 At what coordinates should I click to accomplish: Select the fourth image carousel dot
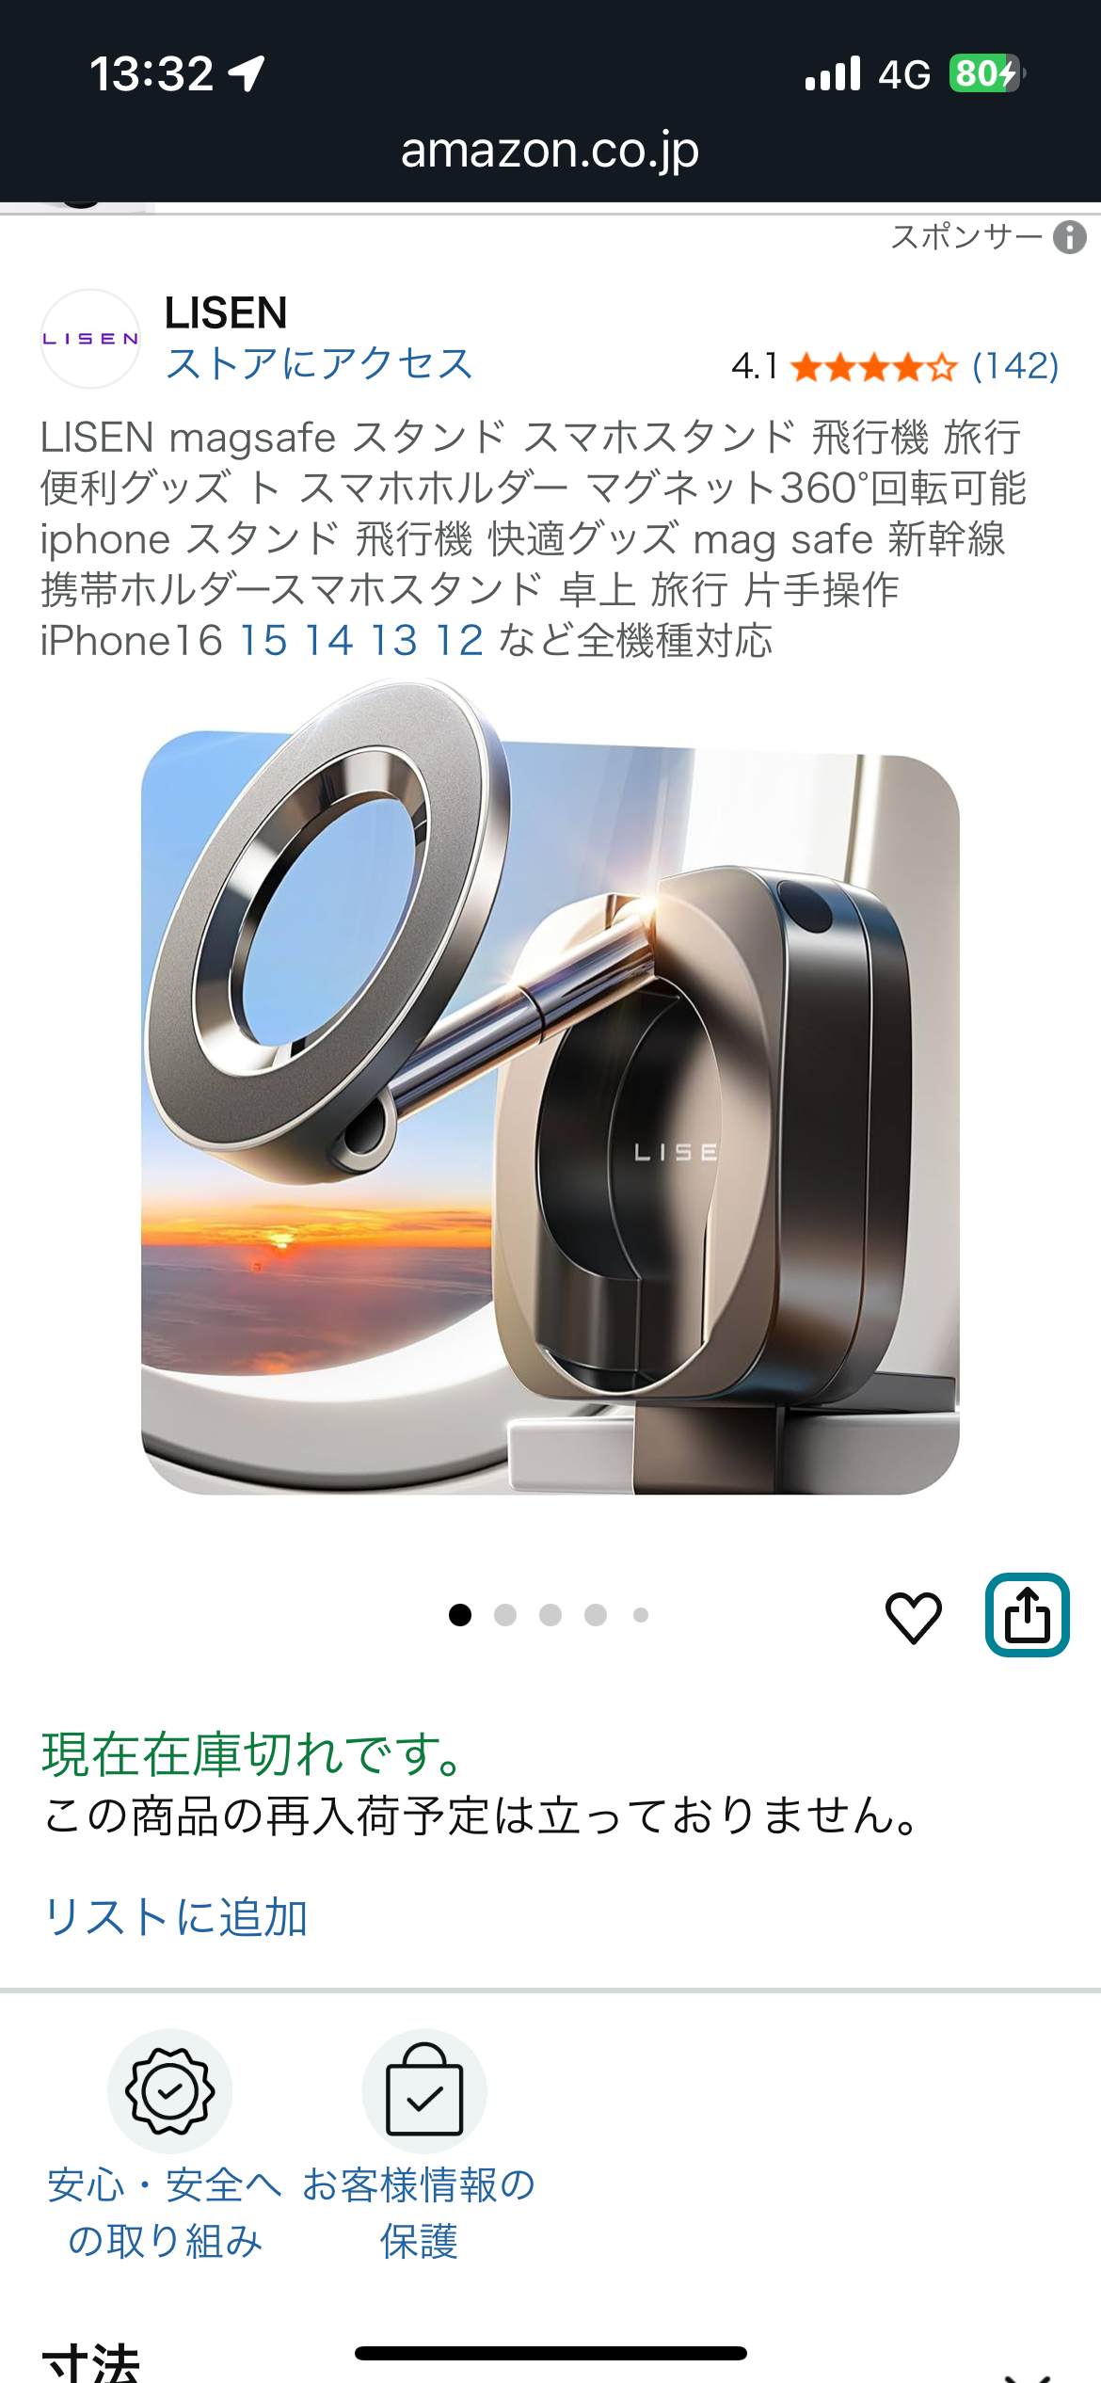tap(596, 1615)
